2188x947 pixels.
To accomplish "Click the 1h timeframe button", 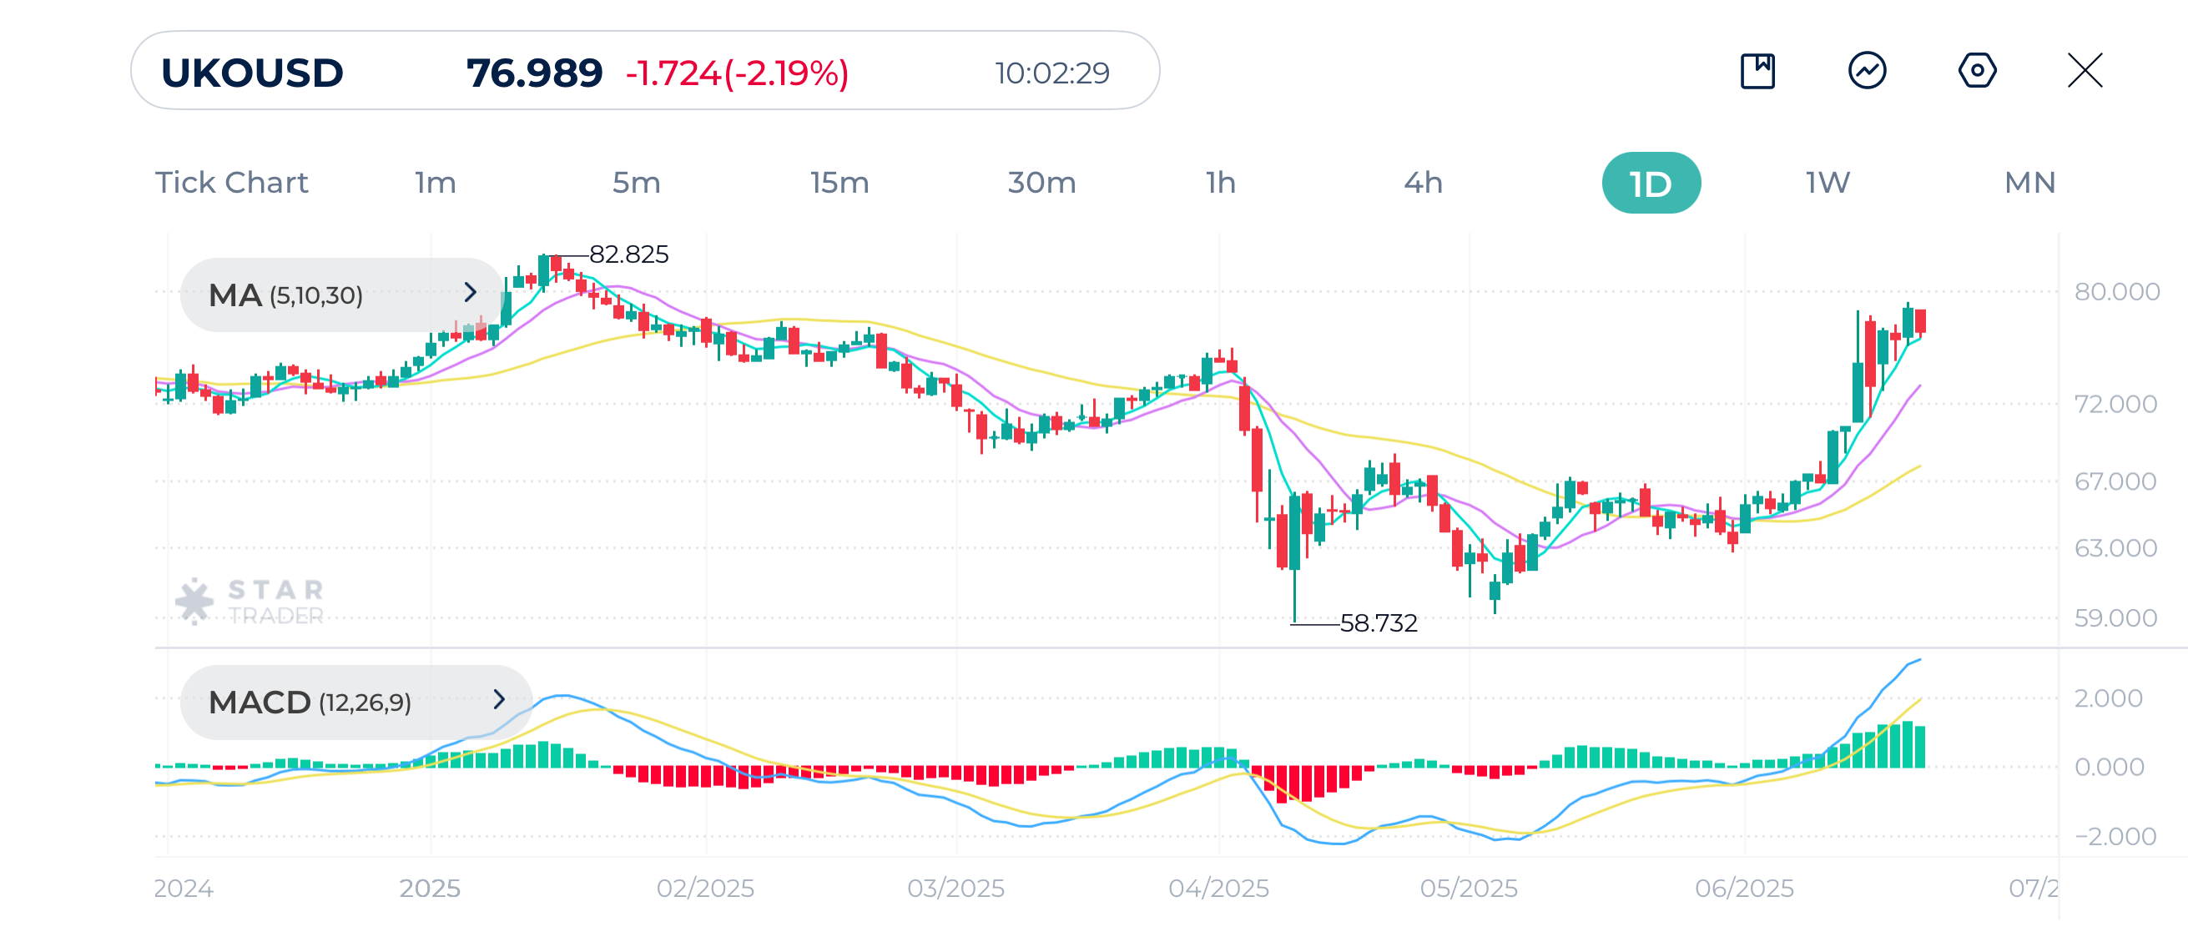I will pyautogui.click(x=1221, y=182).
